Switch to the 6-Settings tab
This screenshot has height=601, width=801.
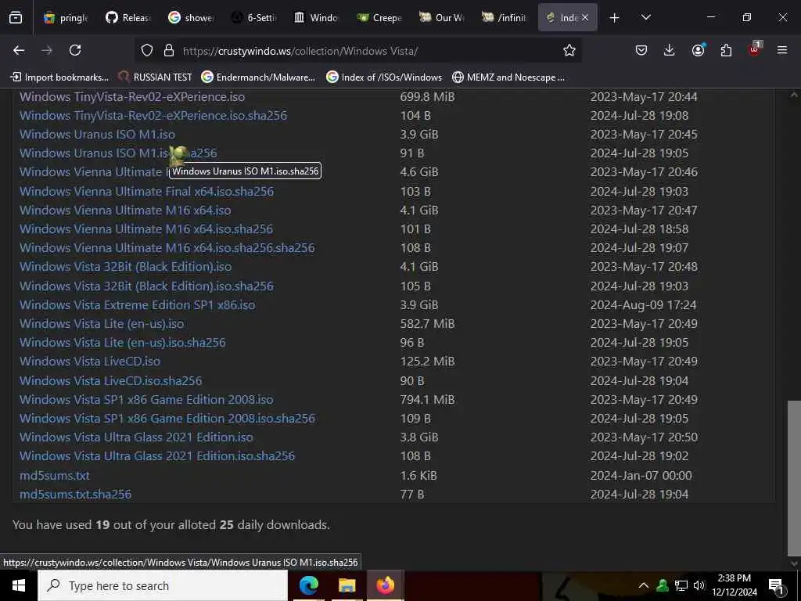254,18
